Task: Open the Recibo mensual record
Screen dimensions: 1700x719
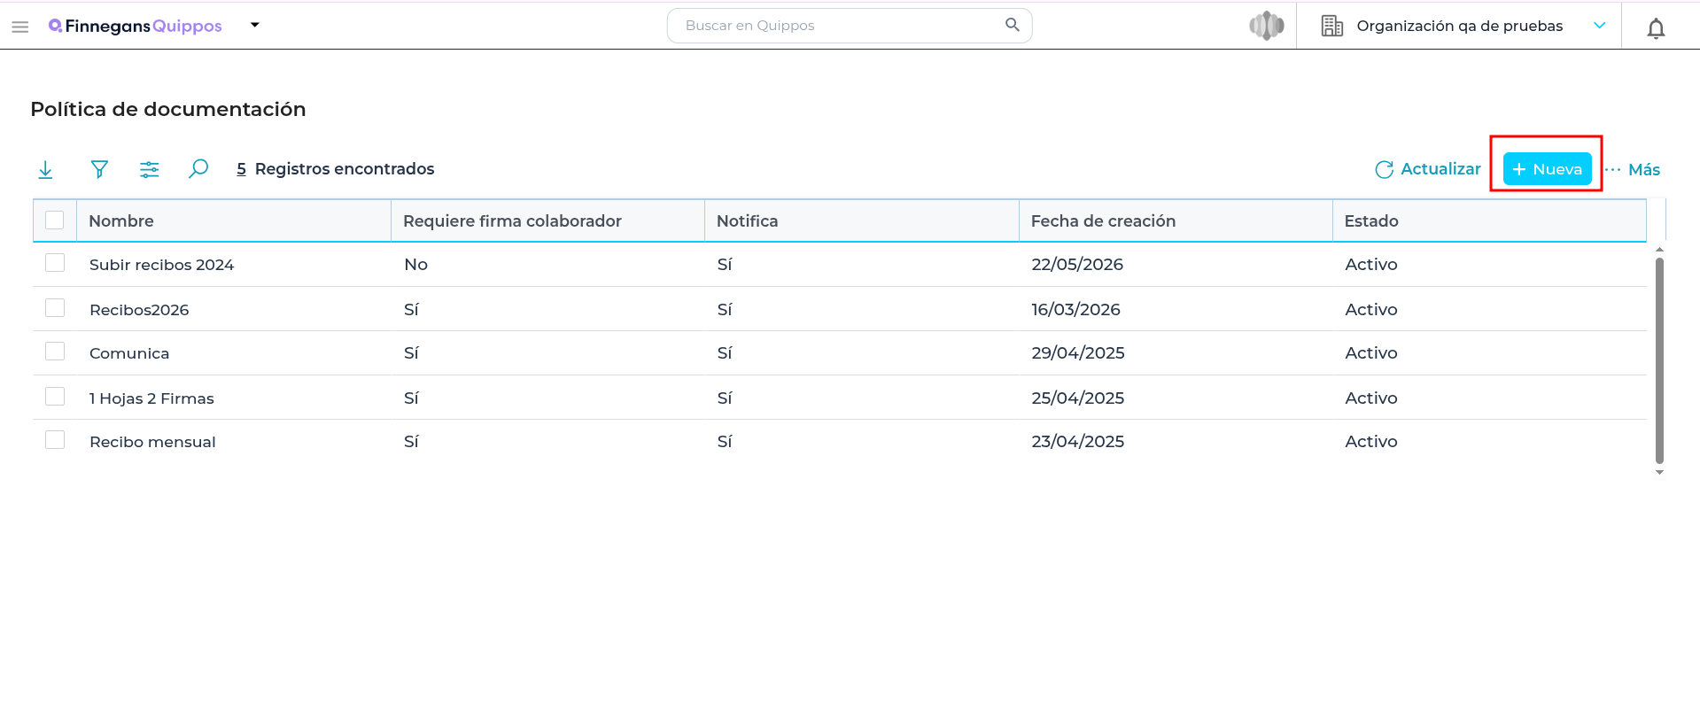Action: (x=152, y=442)
